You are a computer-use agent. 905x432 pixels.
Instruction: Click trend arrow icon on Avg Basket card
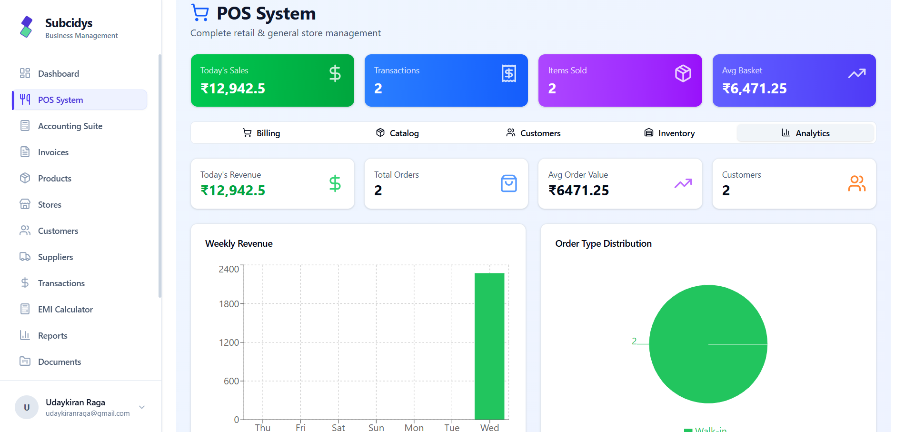tap(857, 73)
